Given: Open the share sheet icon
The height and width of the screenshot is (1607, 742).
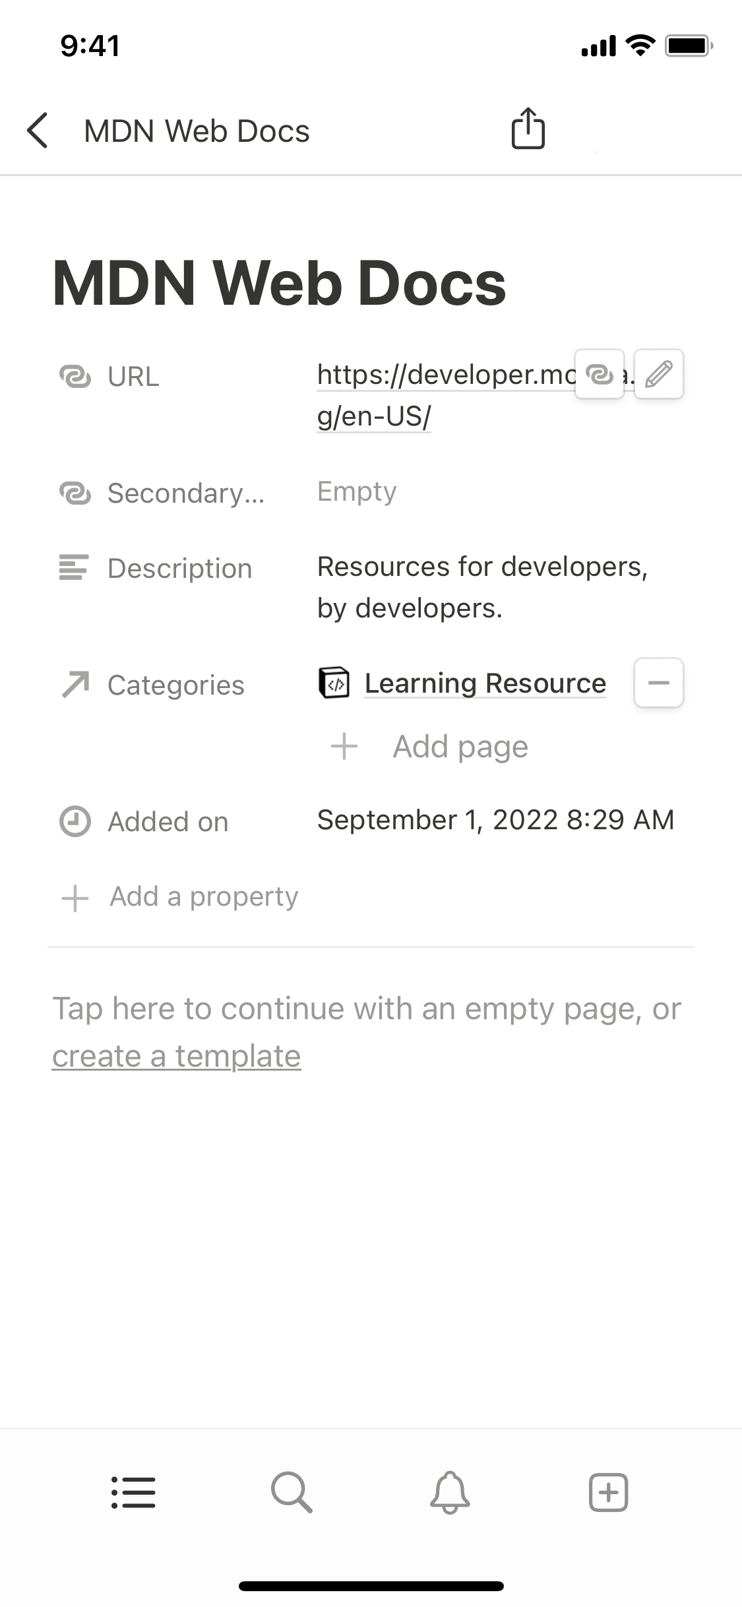Looking at the screenshot, I should pyautogui.click(x=528, y=129).
